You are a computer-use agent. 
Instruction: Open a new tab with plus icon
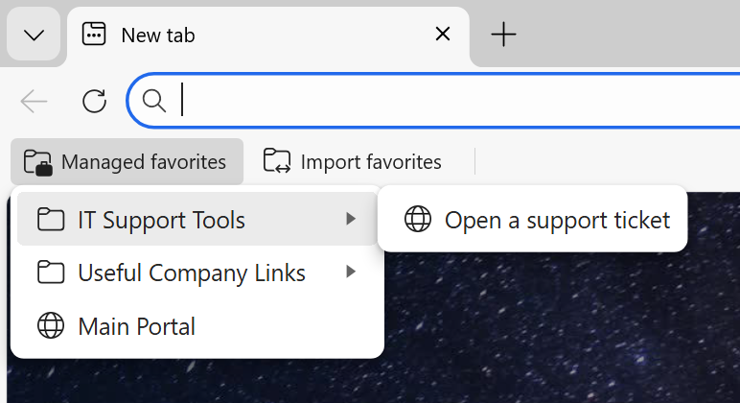[x=503, y=35]
